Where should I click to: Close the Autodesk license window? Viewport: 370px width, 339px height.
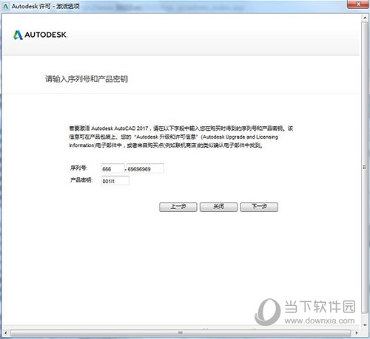(x=358, y=4)
